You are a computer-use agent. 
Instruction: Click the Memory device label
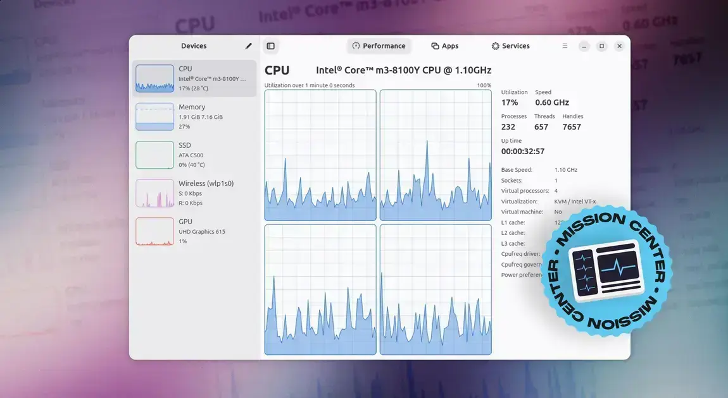(x=192, y=107)
